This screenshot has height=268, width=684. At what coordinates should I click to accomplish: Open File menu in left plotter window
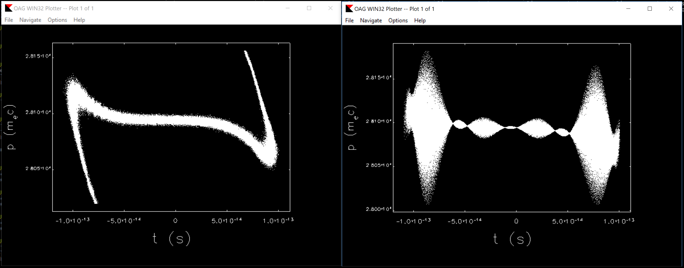(9, 20)
